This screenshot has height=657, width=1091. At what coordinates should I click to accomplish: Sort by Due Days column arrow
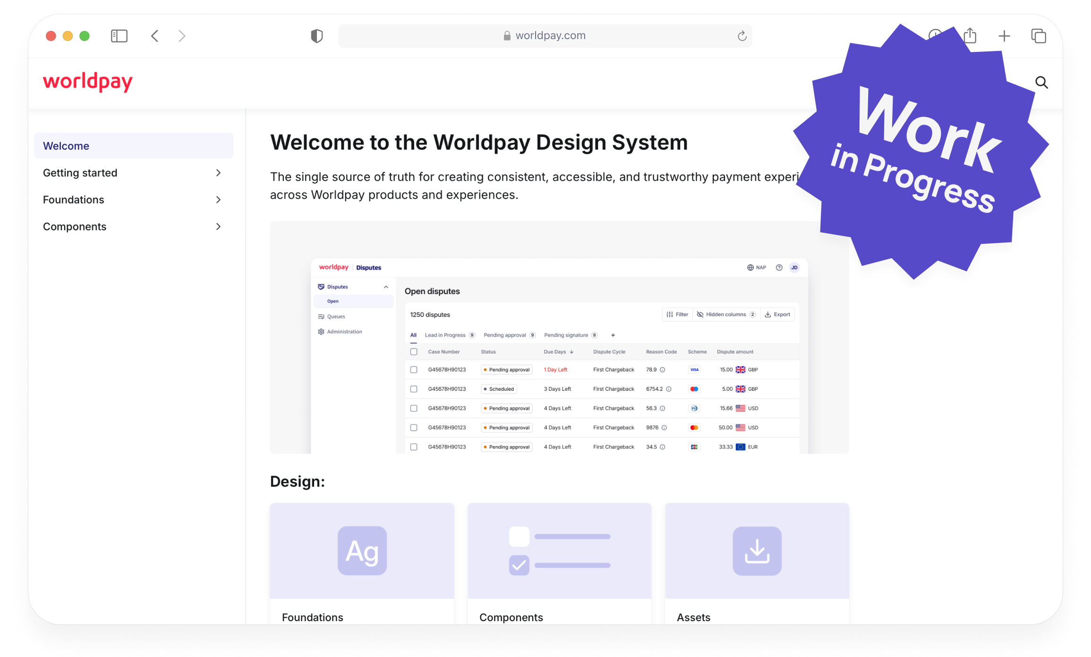[x=571, y=352]
